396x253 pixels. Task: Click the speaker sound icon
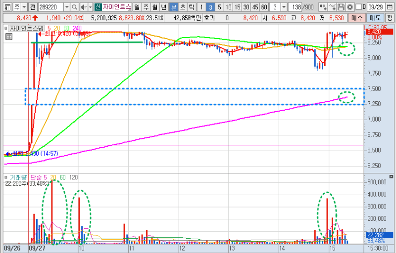(x=84, y=7)
